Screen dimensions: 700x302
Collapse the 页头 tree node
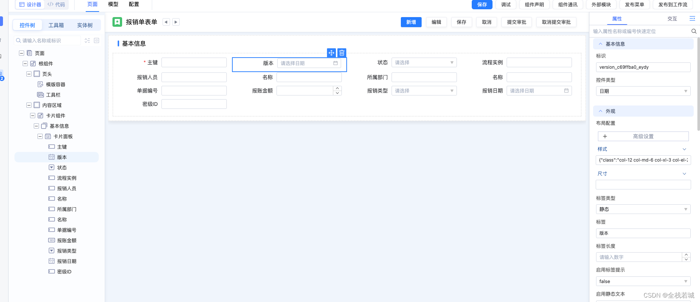[29, 74]
